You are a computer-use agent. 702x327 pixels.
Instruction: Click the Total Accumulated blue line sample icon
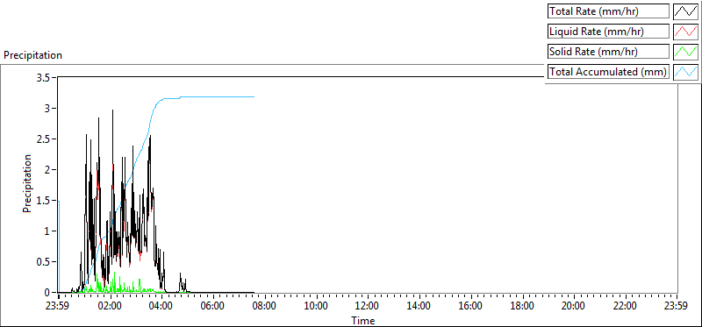pos(685,72)
